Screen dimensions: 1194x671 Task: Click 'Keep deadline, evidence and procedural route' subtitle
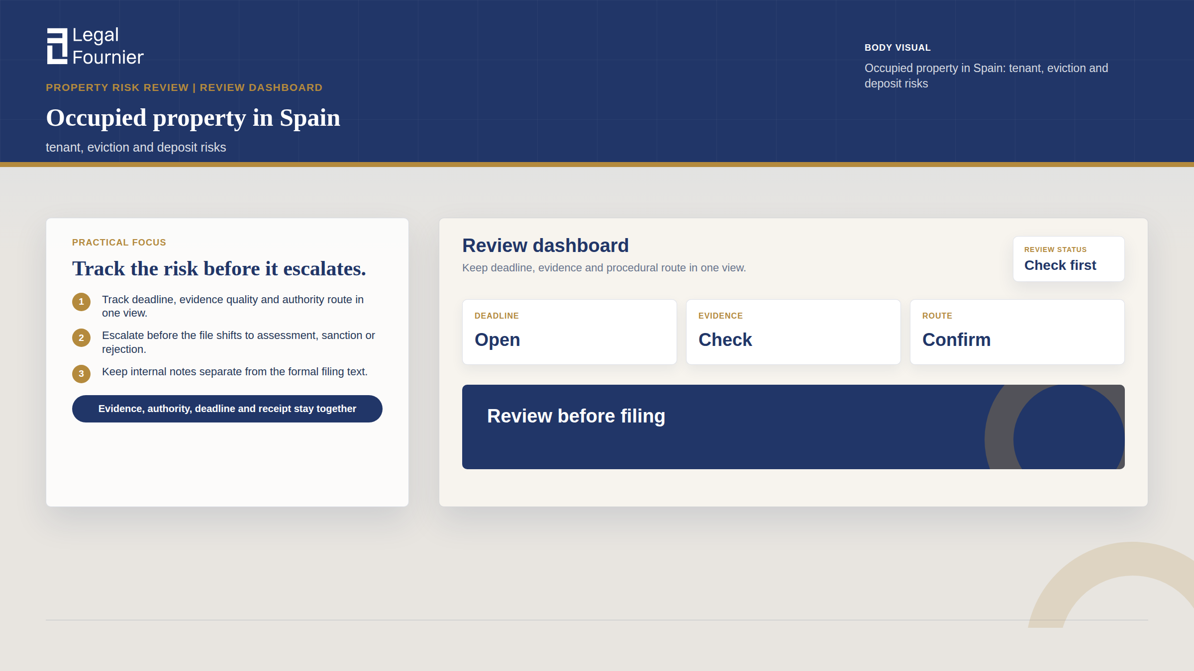[604, 268]
